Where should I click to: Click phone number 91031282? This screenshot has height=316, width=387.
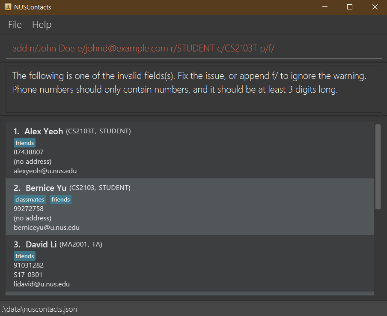pyautogui.click(x=29, y=265)
